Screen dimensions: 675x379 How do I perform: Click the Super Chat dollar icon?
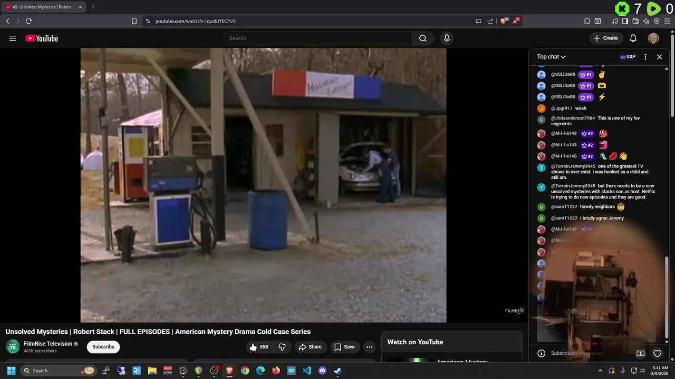(641, 353)
